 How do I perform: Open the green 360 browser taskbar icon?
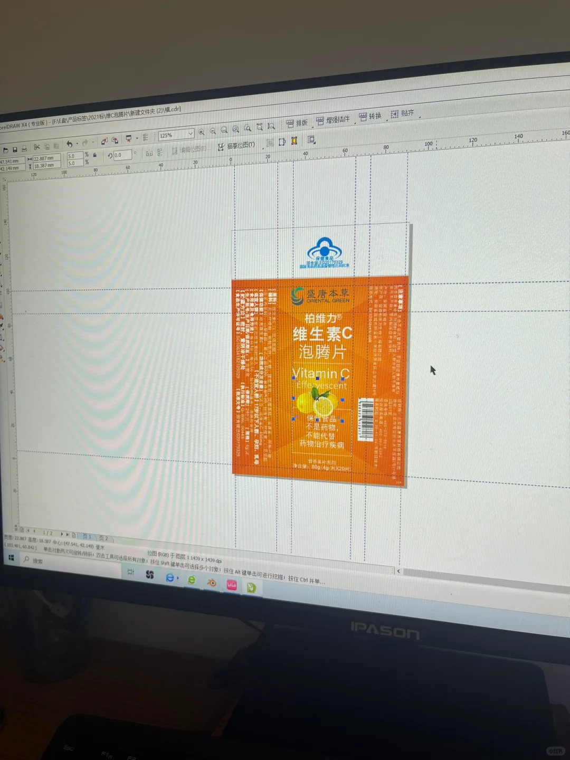[x=192, y=579]
